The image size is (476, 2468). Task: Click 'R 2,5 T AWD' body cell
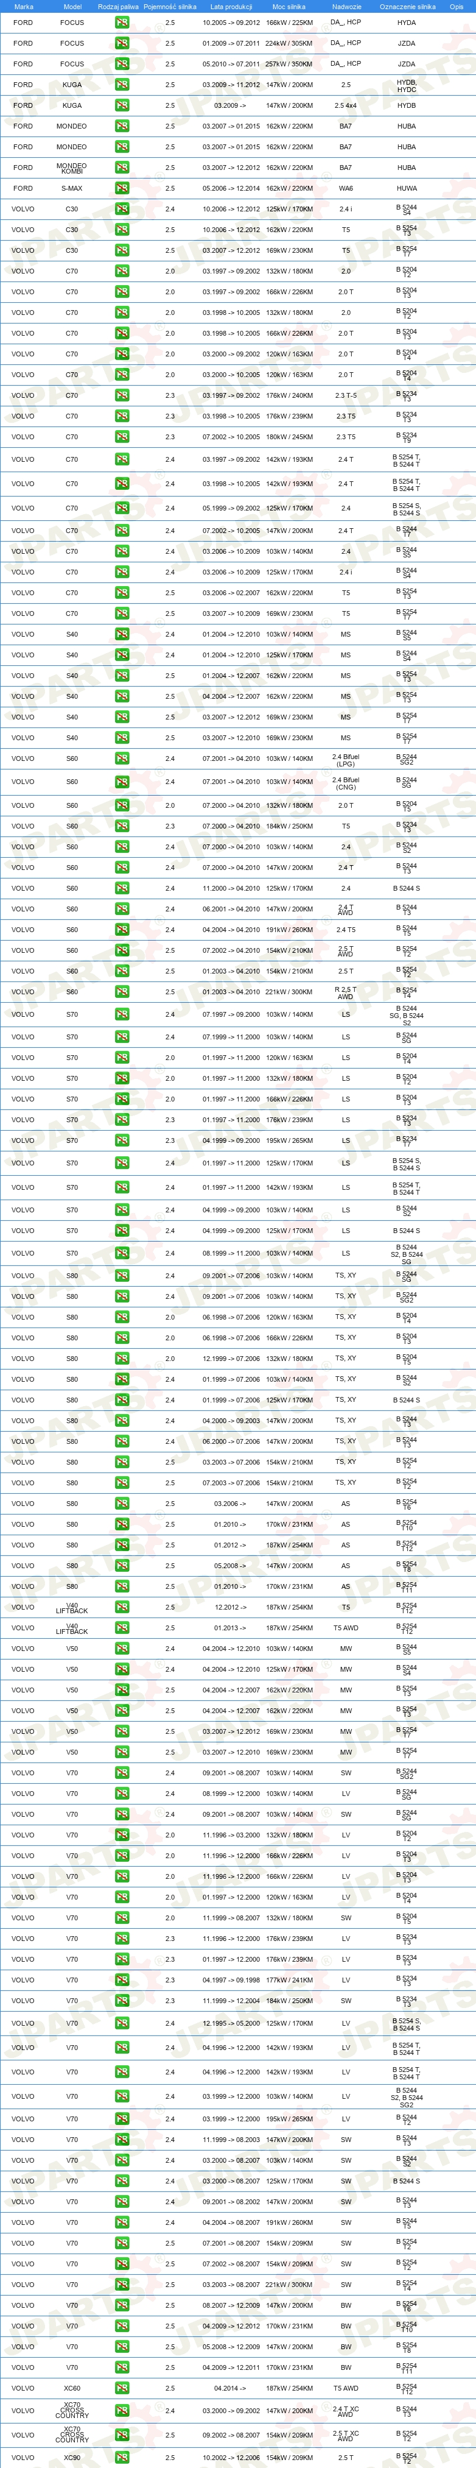[x=346, y=994]
